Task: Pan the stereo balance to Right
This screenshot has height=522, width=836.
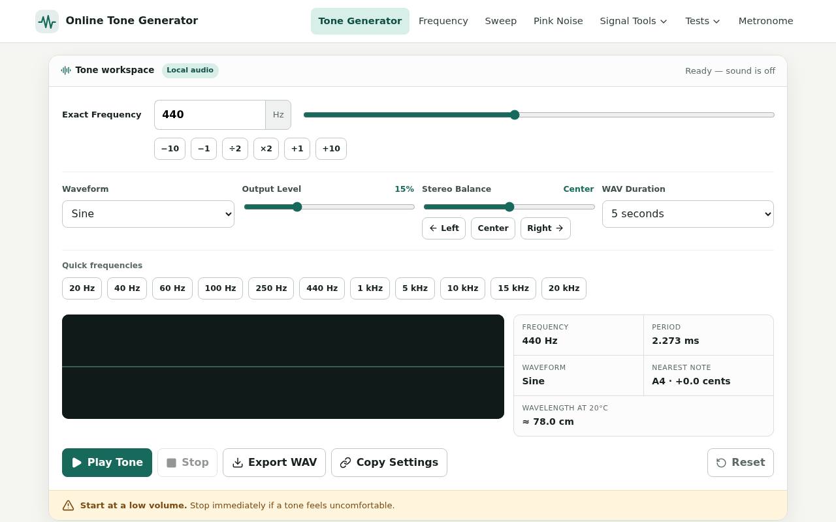Action: point(545,228)
